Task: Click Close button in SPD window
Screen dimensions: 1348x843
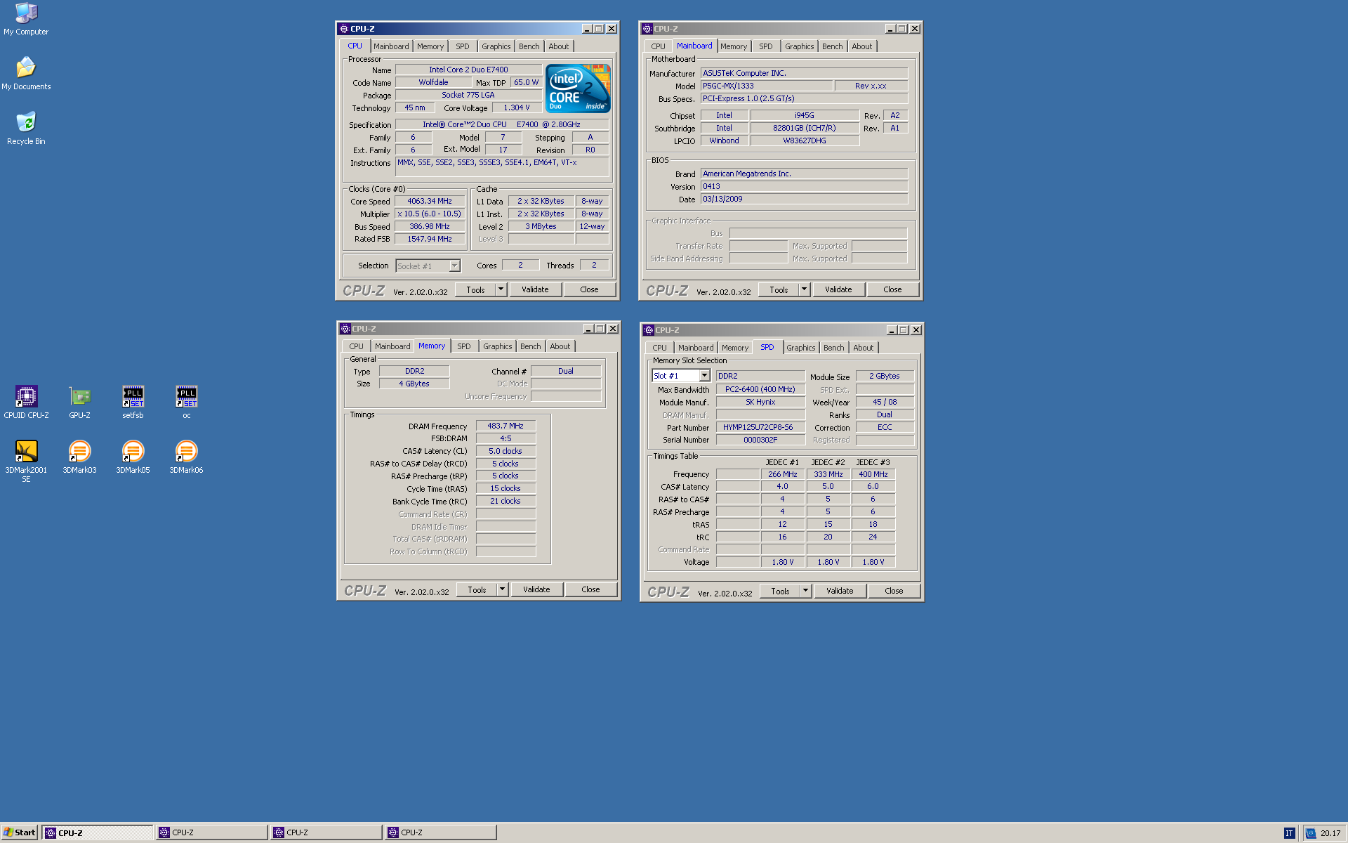Action: 894,591
